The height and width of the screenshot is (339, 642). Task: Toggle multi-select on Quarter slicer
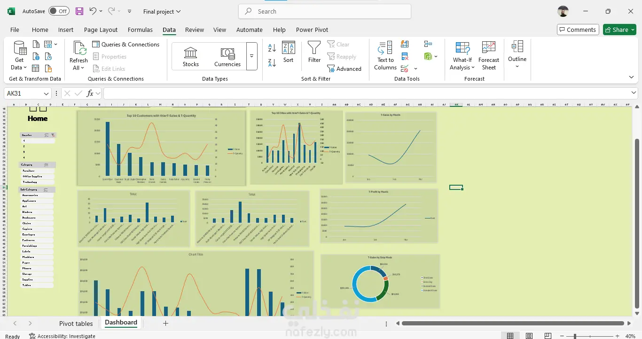pos(46,135)
